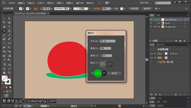Screen dimensions: 191x108
Task: Select the Rotate tool
Action: click(x=4, y=43)
